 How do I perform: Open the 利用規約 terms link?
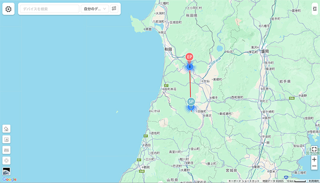coord(313,181)
